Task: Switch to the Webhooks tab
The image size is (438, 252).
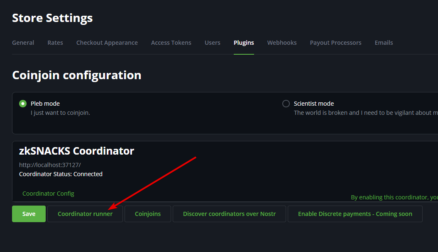Action: tap(282, 43)
